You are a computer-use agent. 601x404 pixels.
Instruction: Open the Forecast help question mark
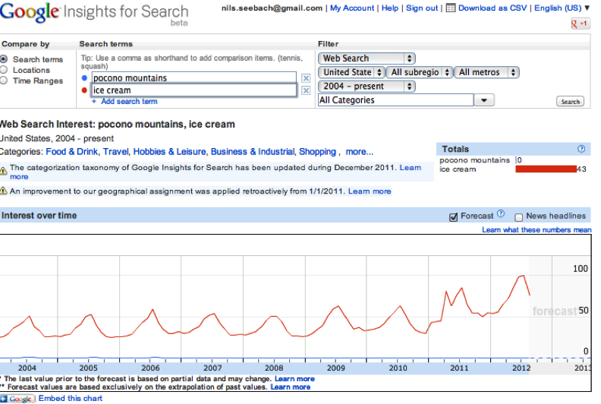tap(501, 214)
